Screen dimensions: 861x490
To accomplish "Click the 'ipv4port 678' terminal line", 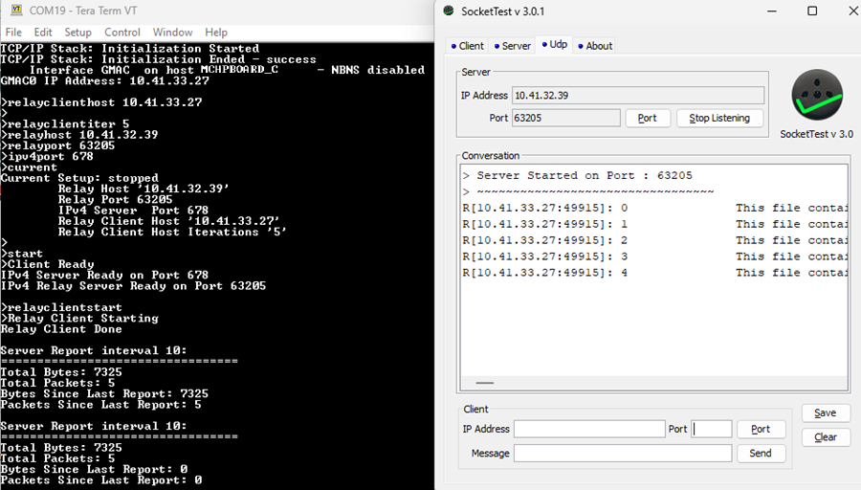I will [x=47, y=157].
